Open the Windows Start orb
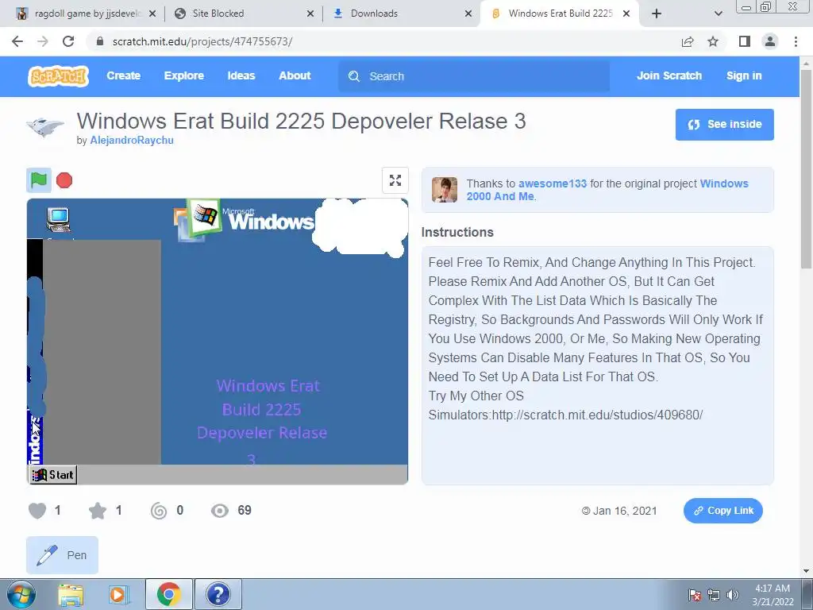The width and height of the screenshot is (813, 610). coord(21,594)
